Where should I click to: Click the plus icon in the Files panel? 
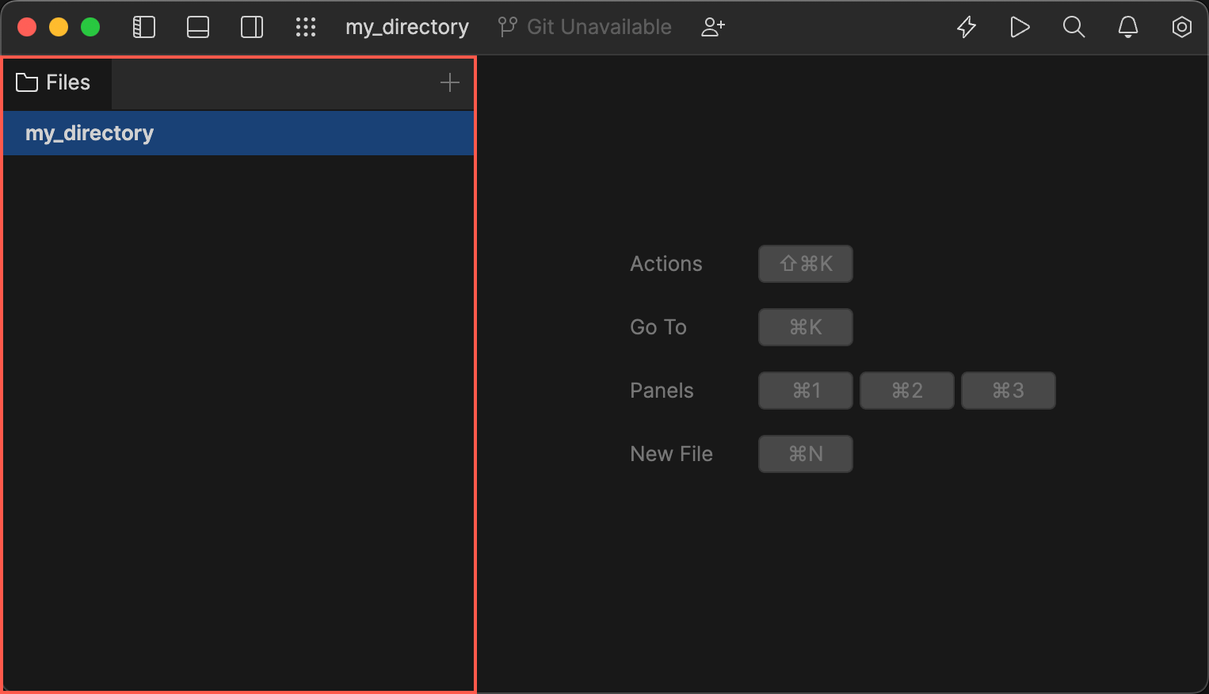pos(449,82)
